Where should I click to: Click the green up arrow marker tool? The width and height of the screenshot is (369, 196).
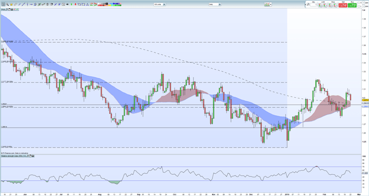point(71,4)
